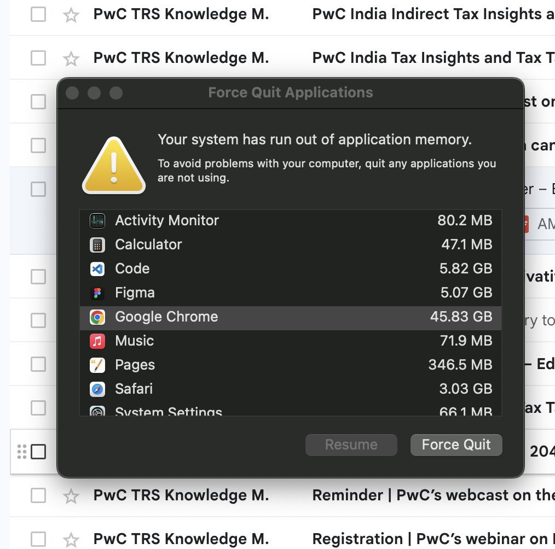Viewport: 555px width, 549px height.
Task: Select the Visual Studio Code icon
Action: tap(97, 268)
